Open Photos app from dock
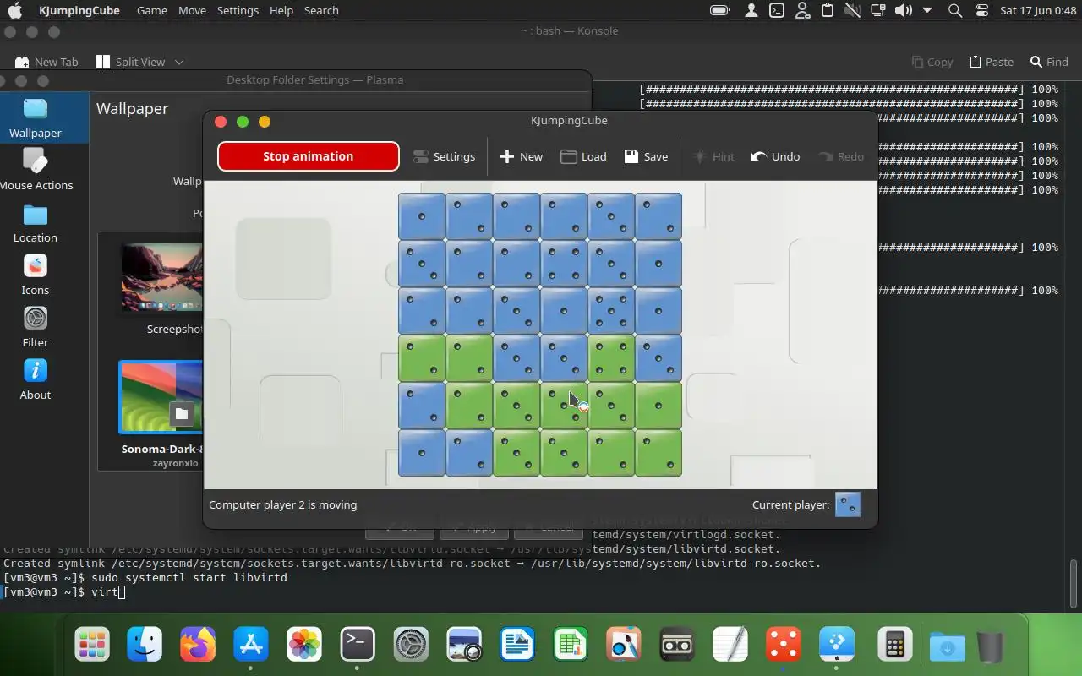 (x=303, y=645)
